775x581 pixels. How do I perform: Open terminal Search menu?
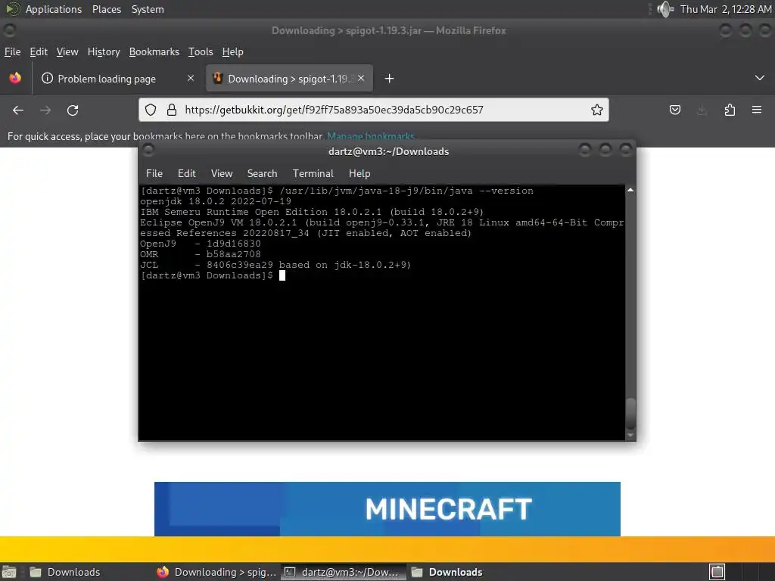click(263, 173)
